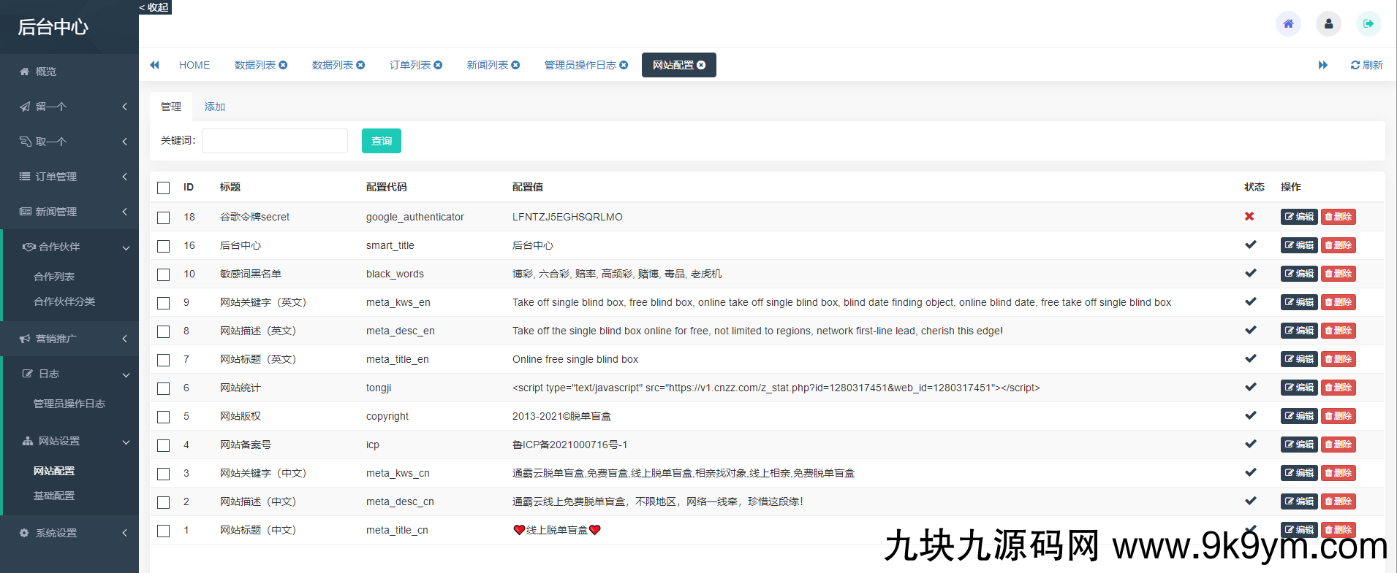
Task: Close the 新闻列表 tab
Action: [x=515, y=65]
